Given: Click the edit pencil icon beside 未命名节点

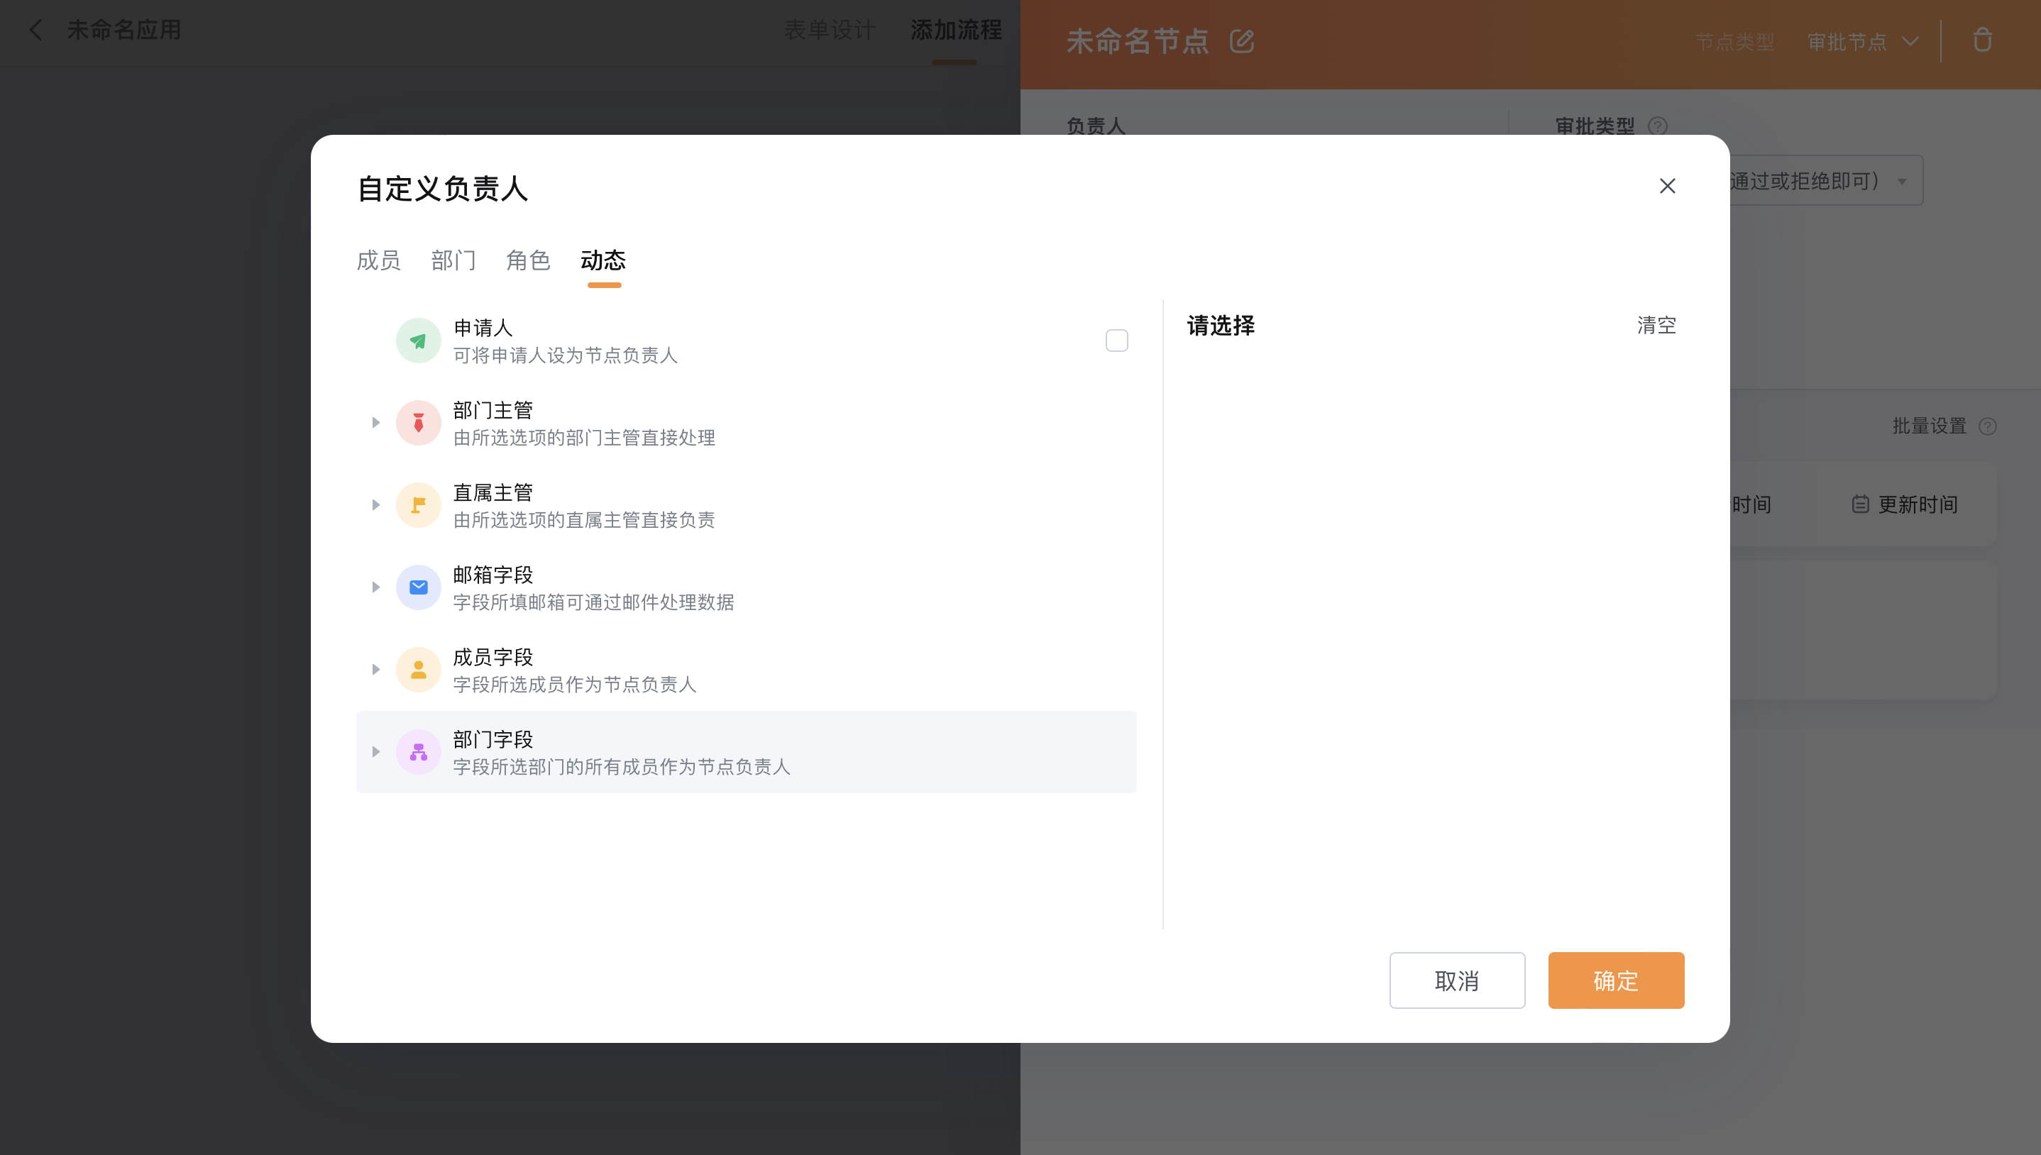Looking at the screenshot, I should (1242, 41).
